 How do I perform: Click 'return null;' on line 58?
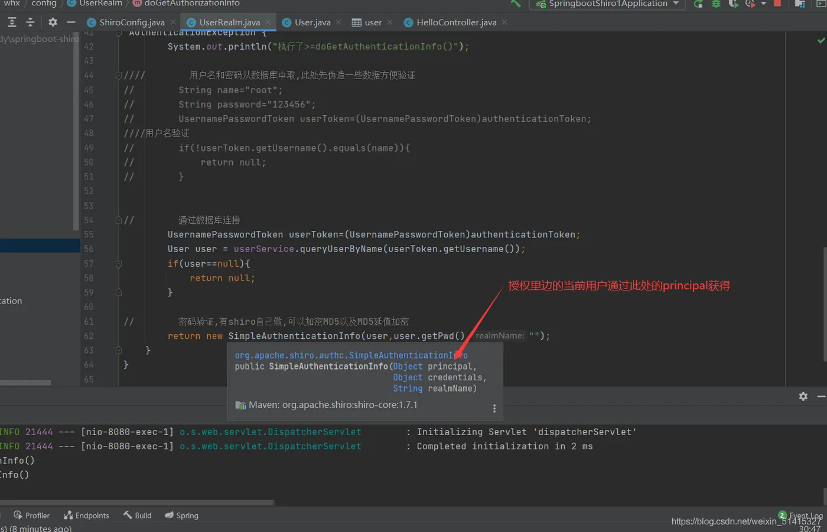tap(222, 278)
